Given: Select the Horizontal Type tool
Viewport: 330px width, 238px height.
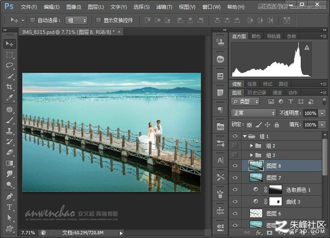Looking at the screenshot, I should pos(9,207).
